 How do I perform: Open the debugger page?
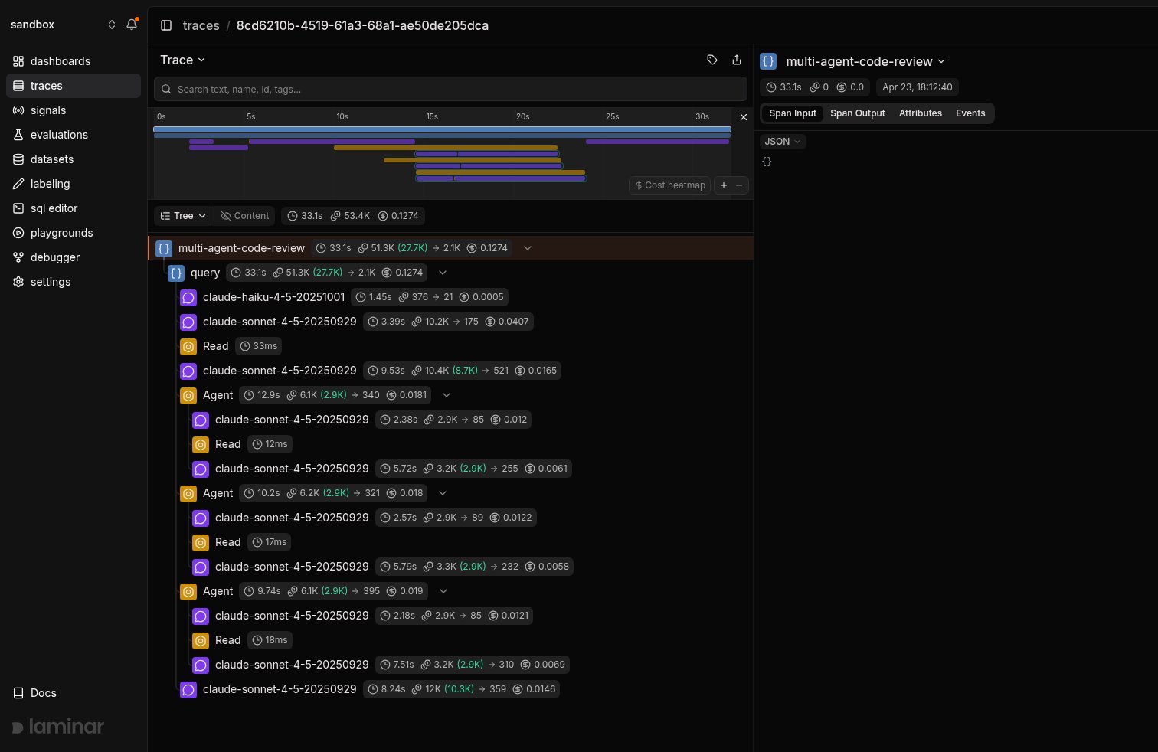click(74, 257)
